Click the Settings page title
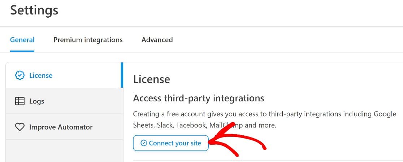Viewport: 403px width, 162px height. [x=34, y=10]
